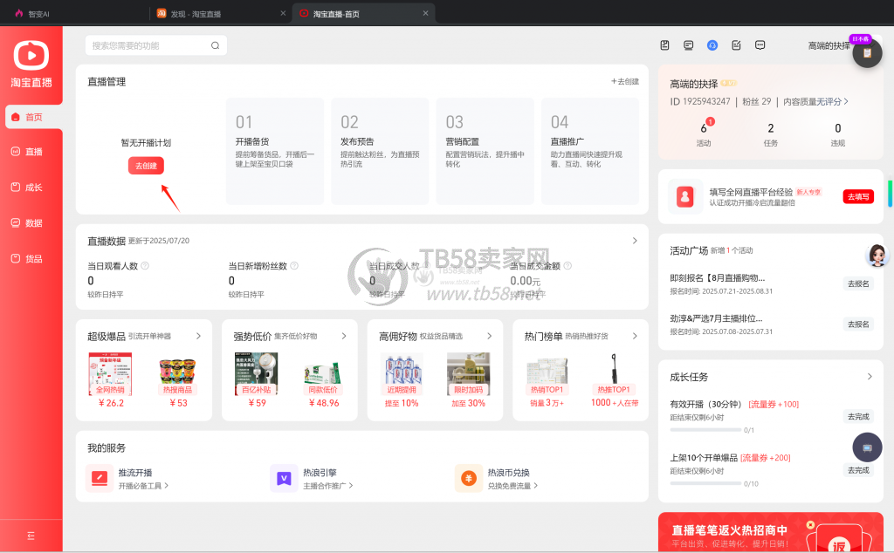Screen dimensions: 894x553
Task: Click the 直播笔笔返火热招商中 banner
Action: click(x=770, y=532)
